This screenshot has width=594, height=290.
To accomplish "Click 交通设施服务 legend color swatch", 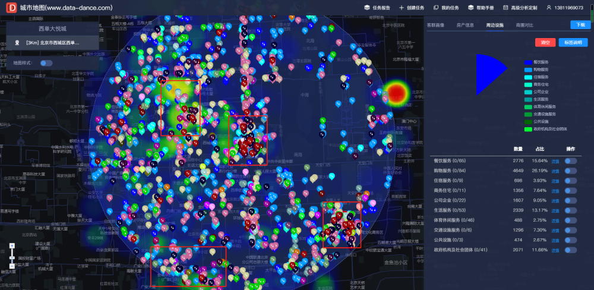I will pos(528,114).
